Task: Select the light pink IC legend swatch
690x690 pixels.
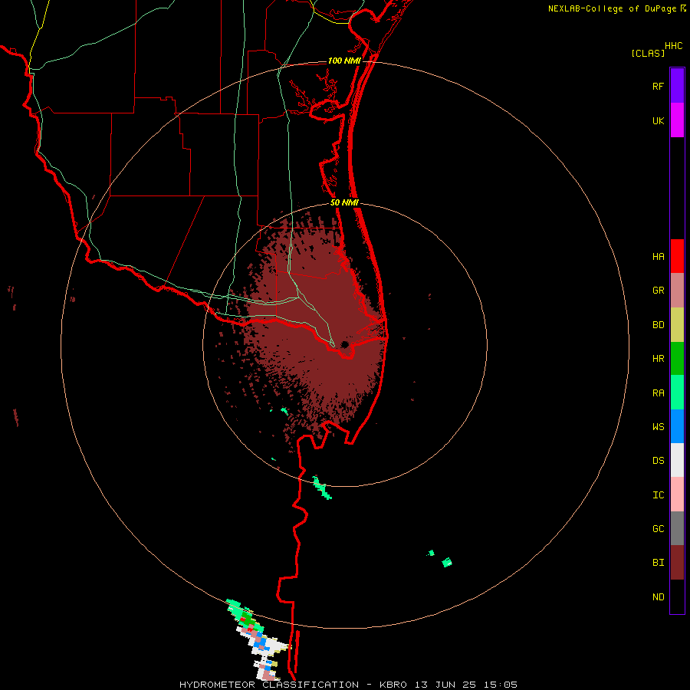Action: coord(677,495)
